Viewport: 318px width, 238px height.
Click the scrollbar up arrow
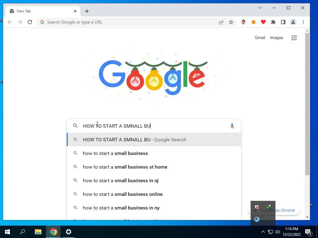pos(307,31)
